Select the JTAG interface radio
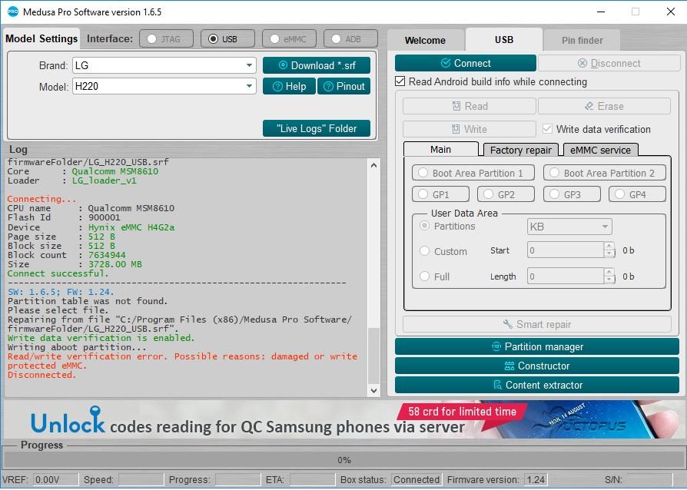Image resolution: width=687 pixels, height=490 pixels. [x=151, y=39]
